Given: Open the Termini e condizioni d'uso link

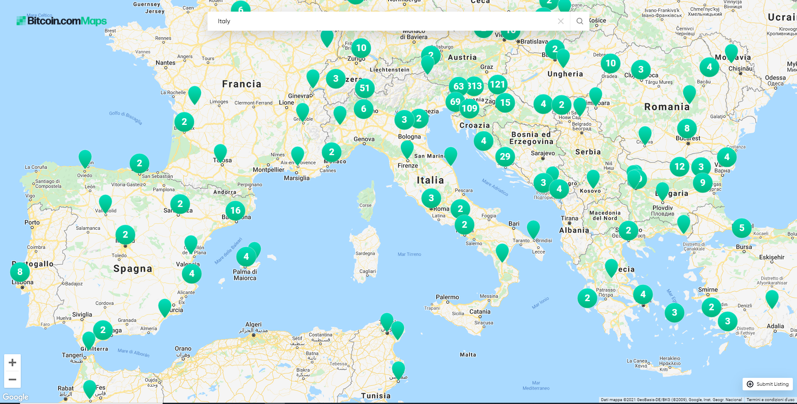Looking at the screenshot, I should tap(770, 400).
